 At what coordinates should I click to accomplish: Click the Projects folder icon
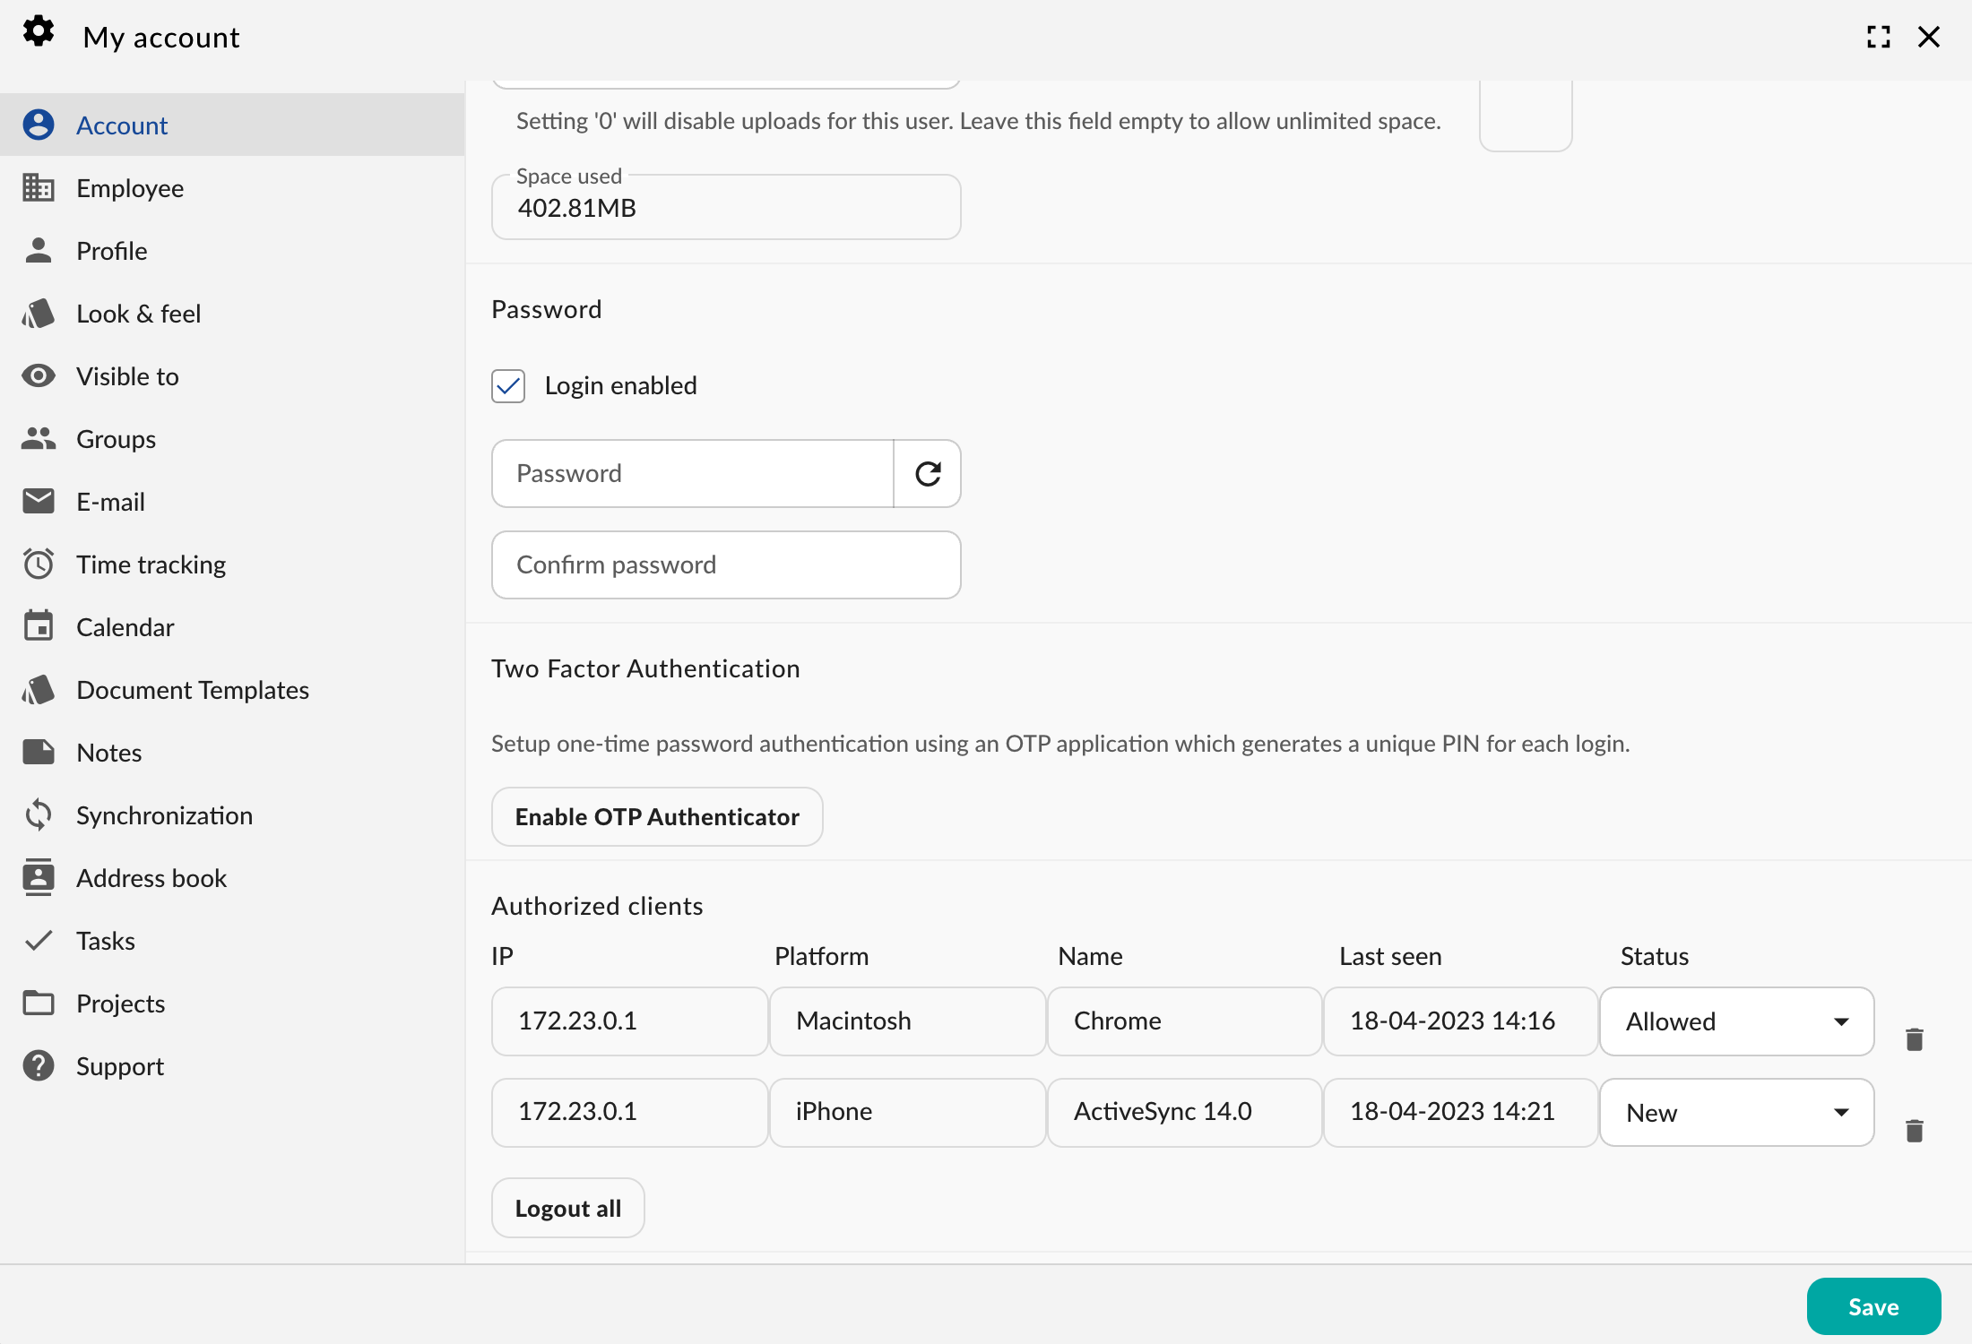39,1003
